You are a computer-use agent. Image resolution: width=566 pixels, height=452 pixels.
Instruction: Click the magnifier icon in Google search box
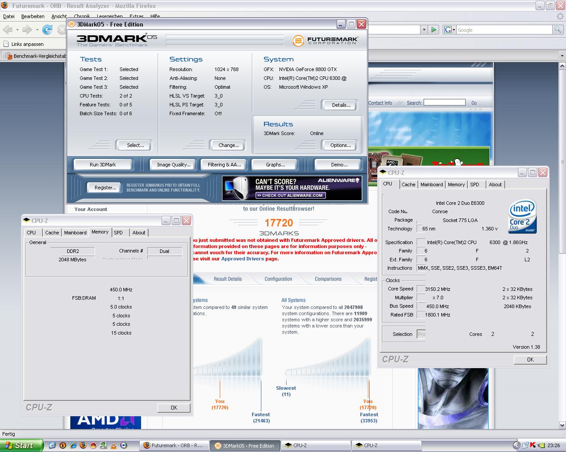pyautogui.click(x=558, y=30)
